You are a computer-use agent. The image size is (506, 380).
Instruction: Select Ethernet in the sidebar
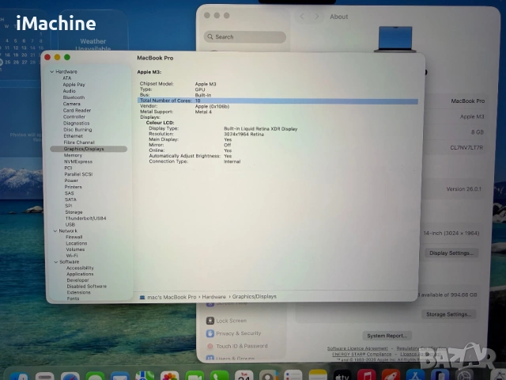74,136
